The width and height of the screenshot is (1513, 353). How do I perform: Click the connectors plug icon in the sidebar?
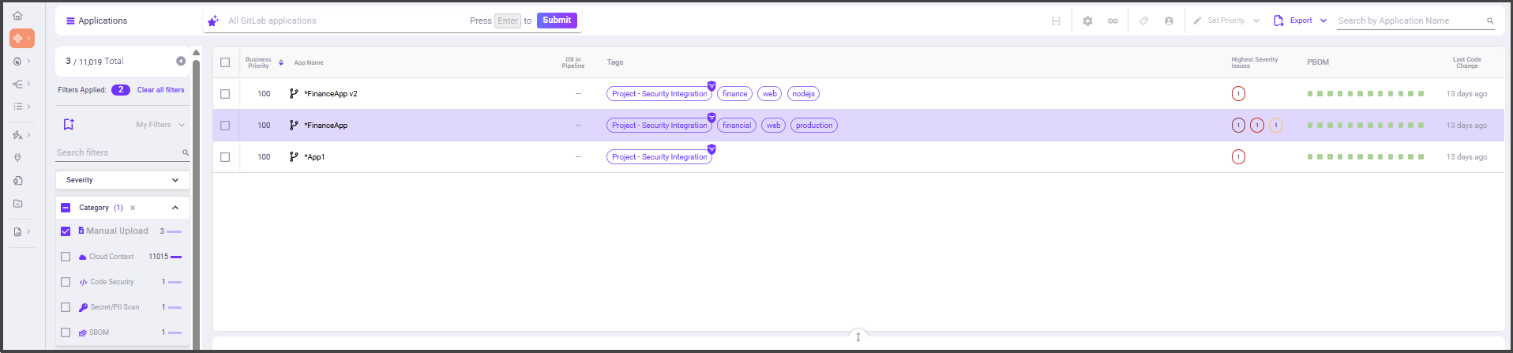pyautogui.click(x=17, y=158)
